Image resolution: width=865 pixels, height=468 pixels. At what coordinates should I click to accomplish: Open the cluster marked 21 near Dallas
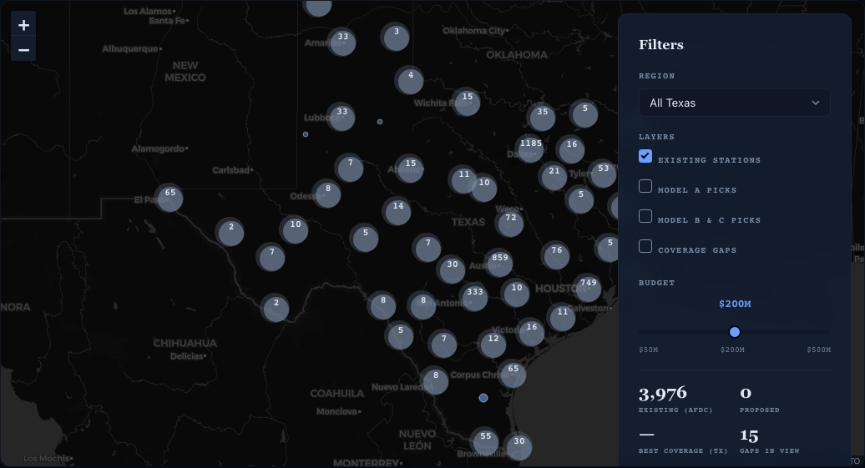pos(554,175)
